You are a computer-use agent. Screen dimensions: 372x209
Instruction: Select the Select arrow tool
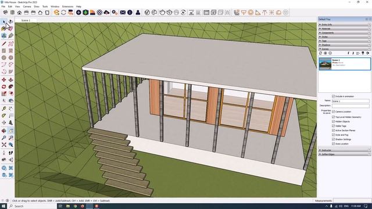(x=4, y=21)
